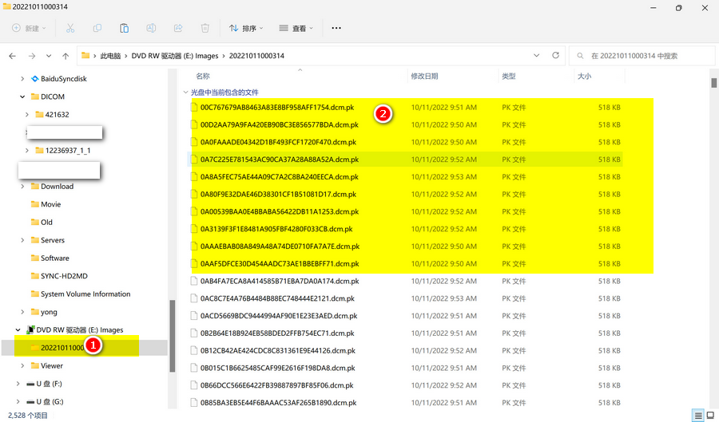This screenshot has height=422, width=719.
Task: Click the Rename icon in toolbar
Action: (x=151, y=29)
